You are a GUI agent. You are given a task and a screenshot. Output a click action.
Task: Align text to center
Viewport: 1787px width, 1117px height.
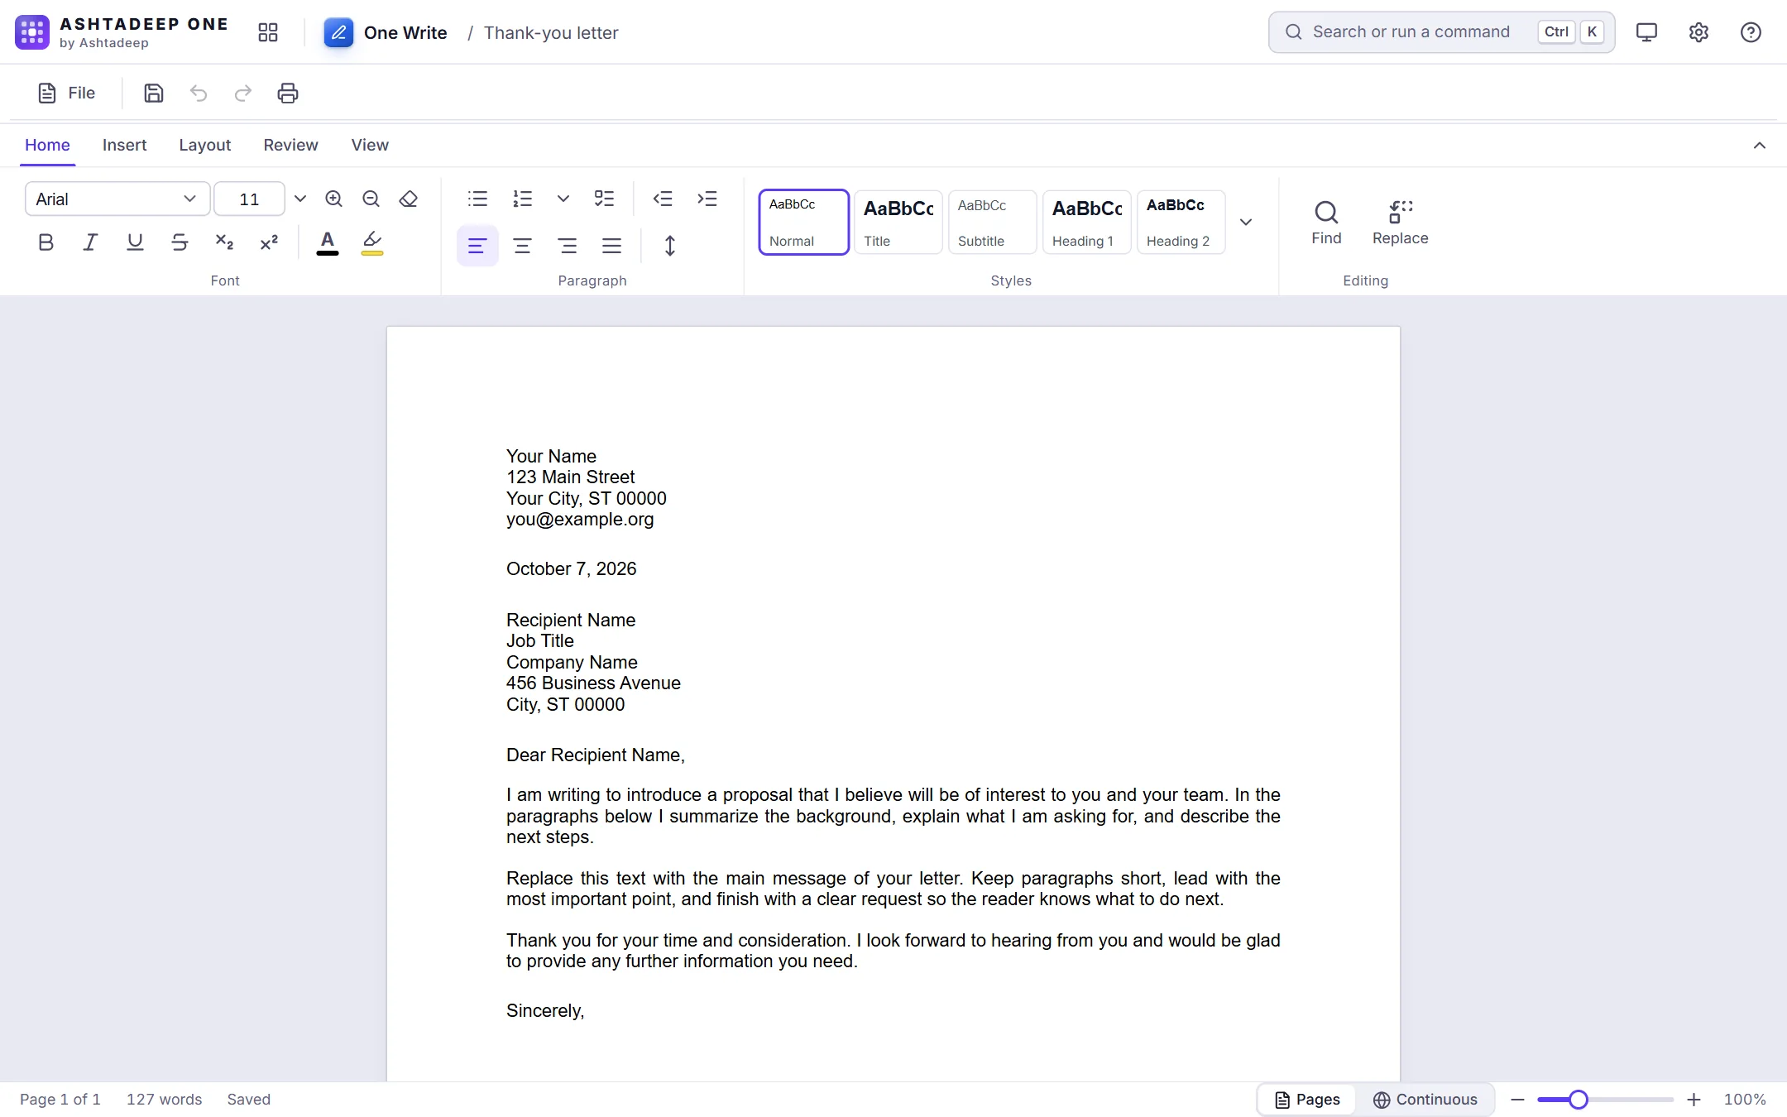522,246
